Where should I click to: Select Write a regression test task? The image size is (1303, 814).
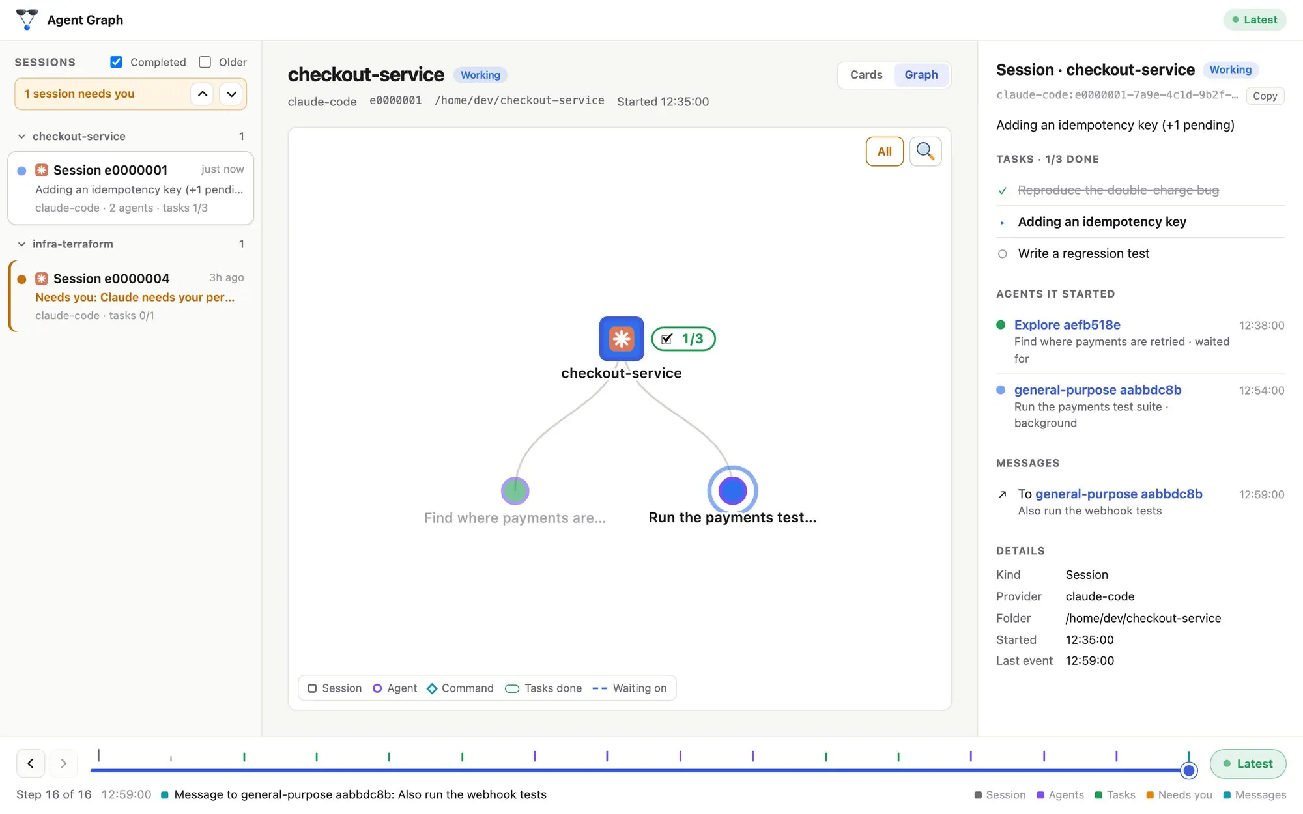tap(1140, 253)
